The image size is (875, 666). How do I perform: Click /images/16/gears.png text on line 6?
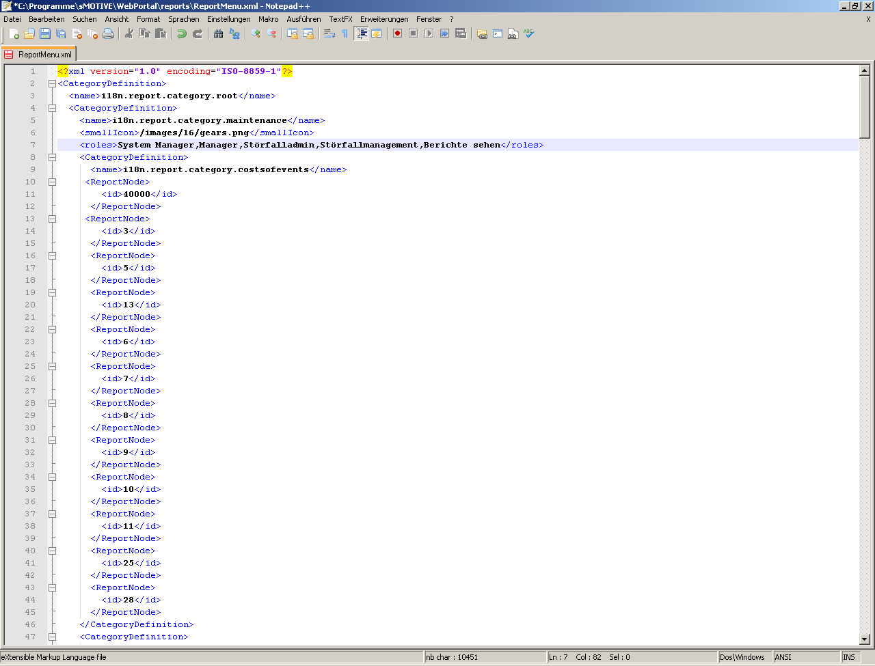point(194,133)
